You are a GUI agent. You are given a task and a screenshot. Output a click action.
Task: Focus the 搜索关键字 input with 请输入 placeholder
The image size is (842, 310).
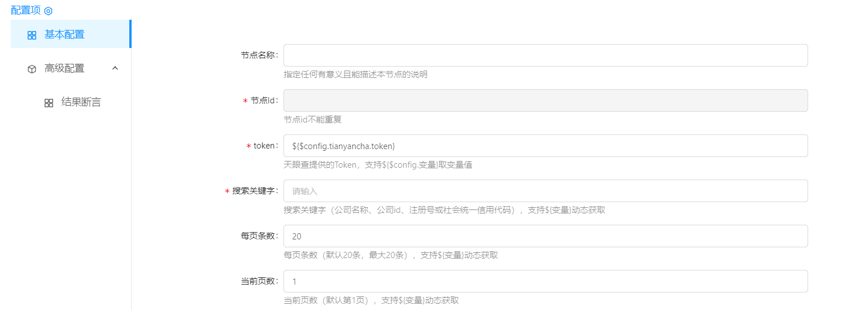pyautogui.click(x=545, y=191)
